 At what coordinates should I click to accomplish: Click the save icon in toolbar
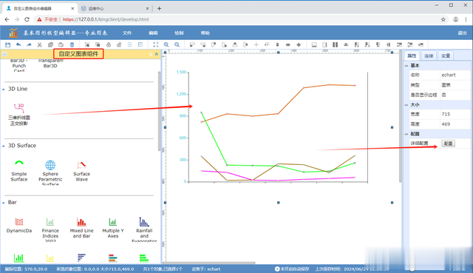(8, 44)
